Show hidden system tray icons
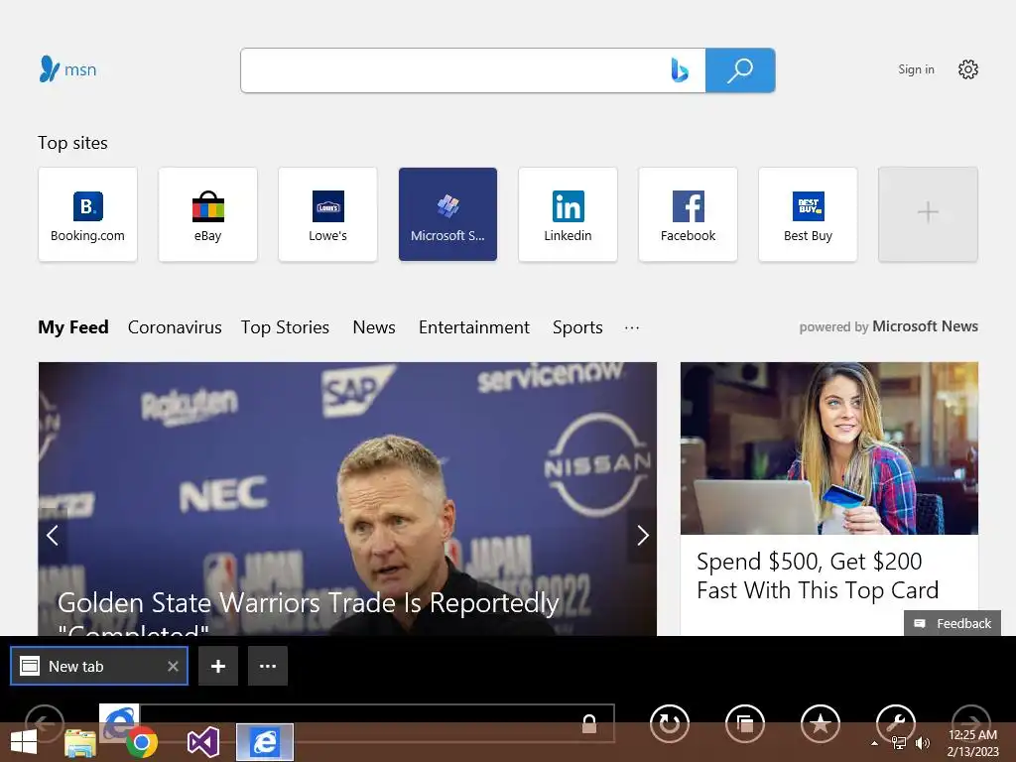 click(875, 743)
